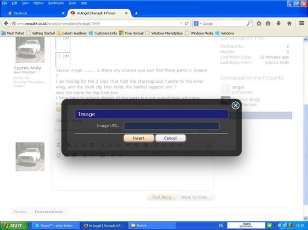The image size is (308, 230).
Task: Reload the page with the refresh icon
Action: 187,24
